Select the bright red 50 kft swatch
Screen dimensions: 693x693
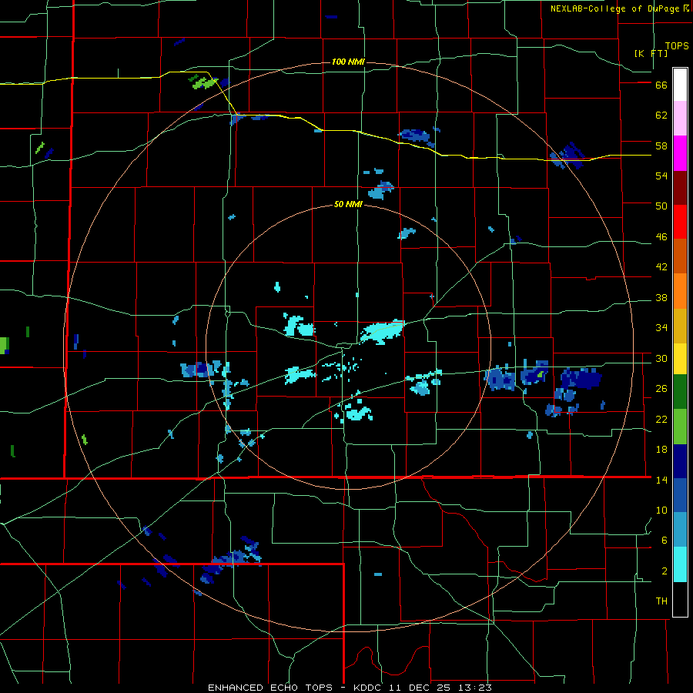(x=680, y=222)
